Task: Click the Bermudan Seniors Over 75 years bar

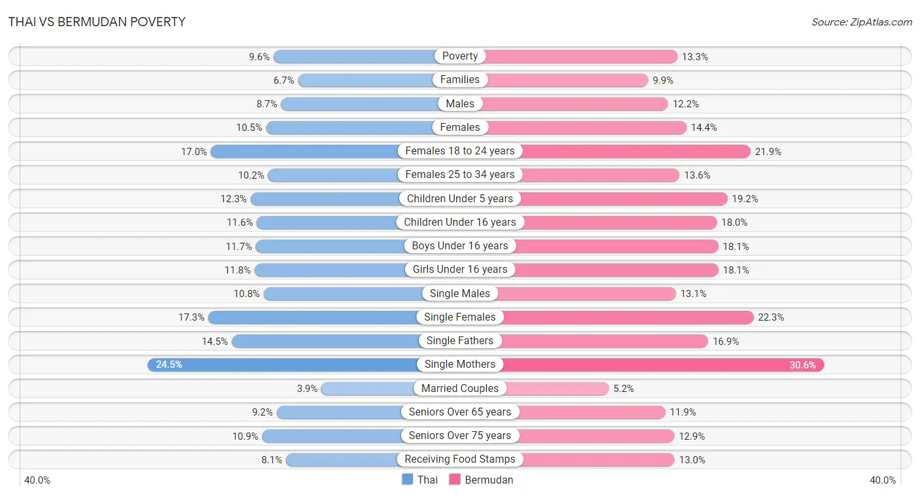Action: 567,436
